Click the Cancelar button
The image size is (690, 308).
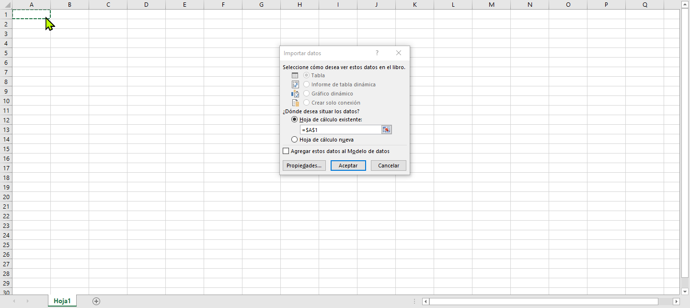389,166
